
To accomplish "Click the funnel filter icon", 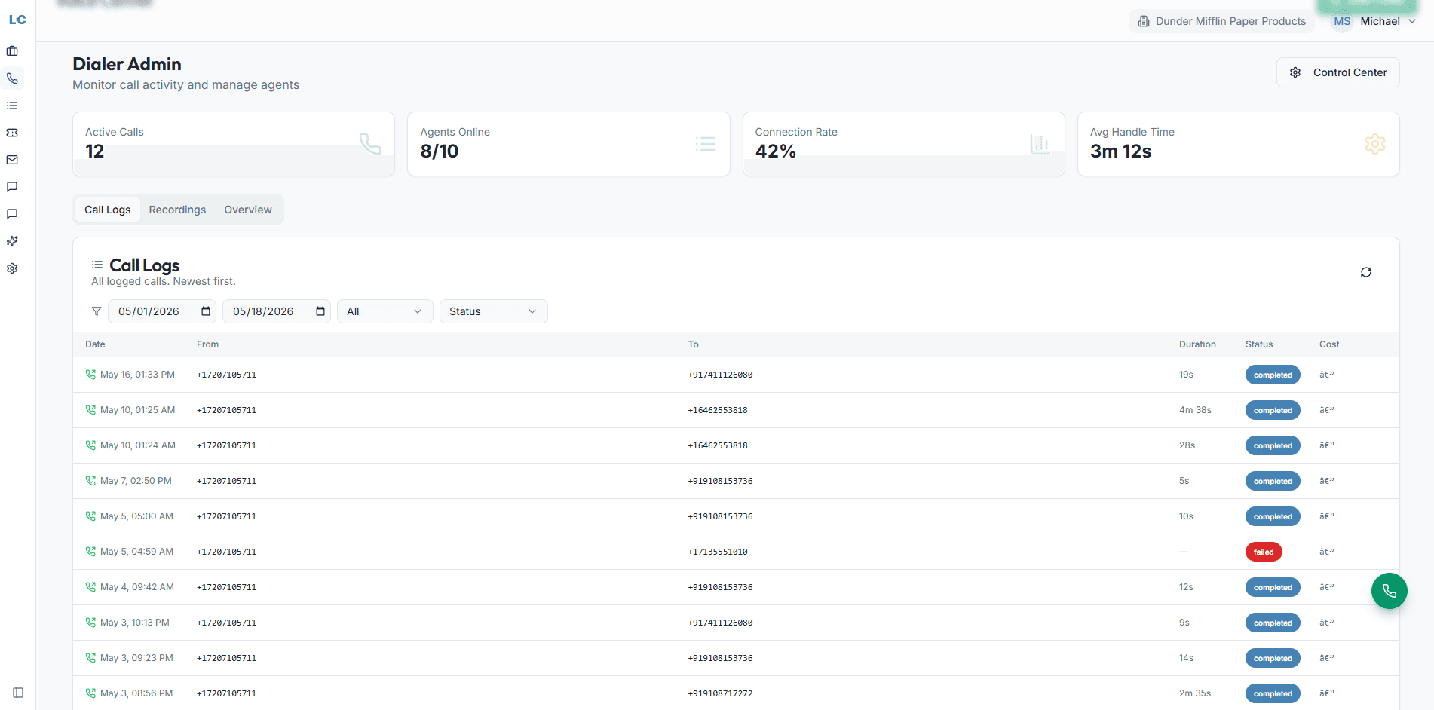I will [x=97, y=311].
